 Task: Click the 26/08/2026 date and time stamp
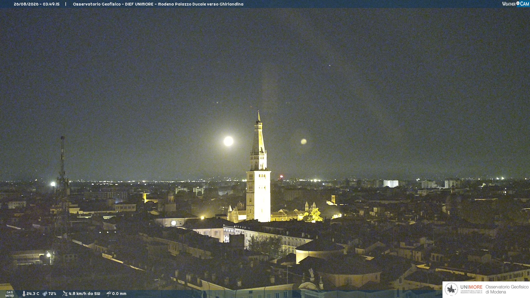[37, 4]
